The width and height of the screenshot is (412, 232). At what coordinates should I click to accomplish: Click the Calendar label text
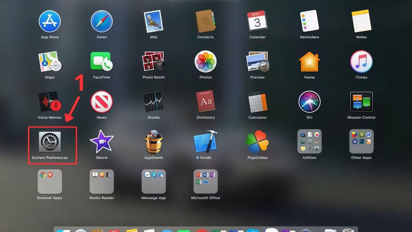click(257, 37)
